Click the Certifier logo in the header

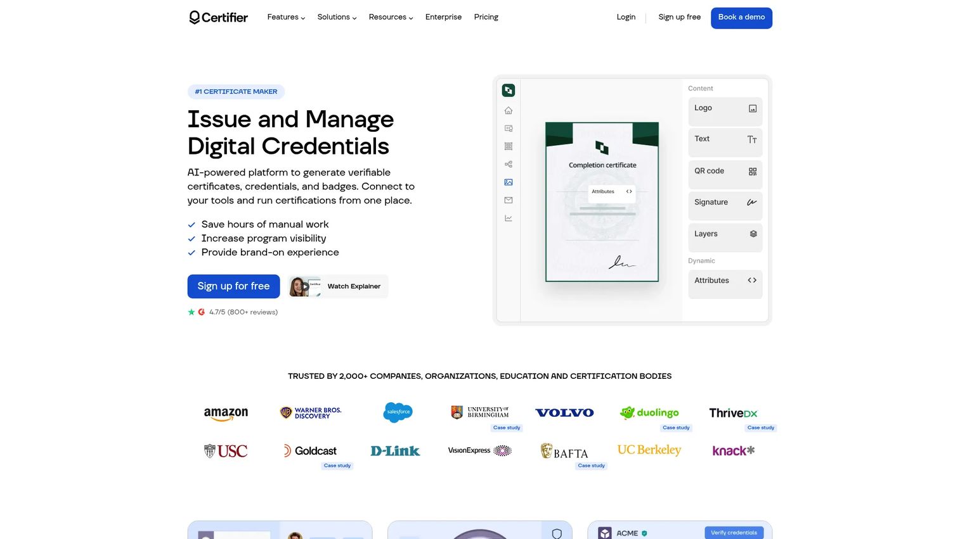pos(218,17)
